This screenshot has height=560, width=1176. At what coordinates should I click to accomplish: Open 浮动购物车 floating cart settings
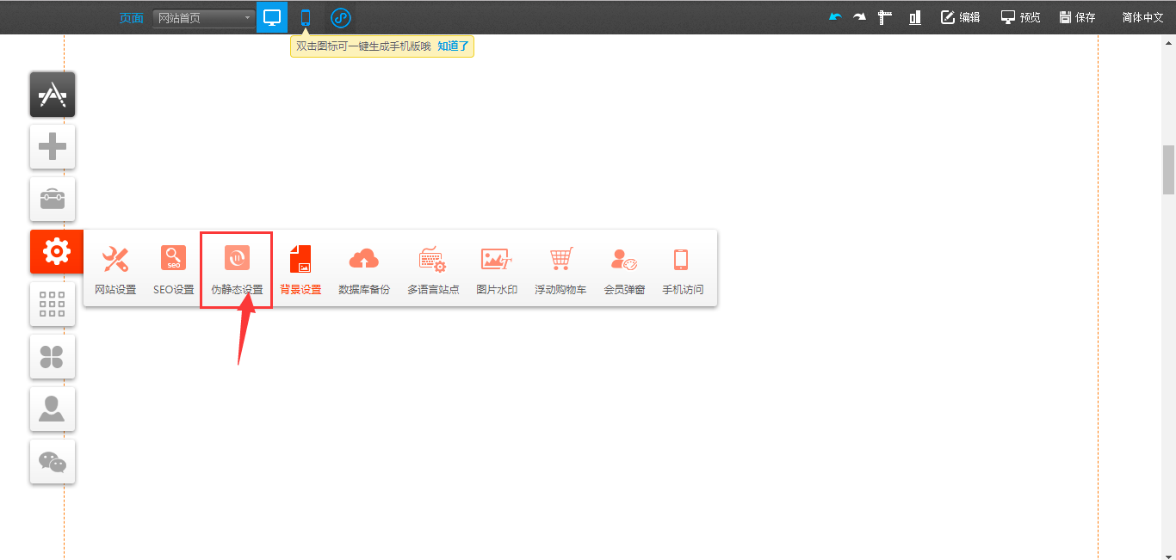tap(560, 268)
